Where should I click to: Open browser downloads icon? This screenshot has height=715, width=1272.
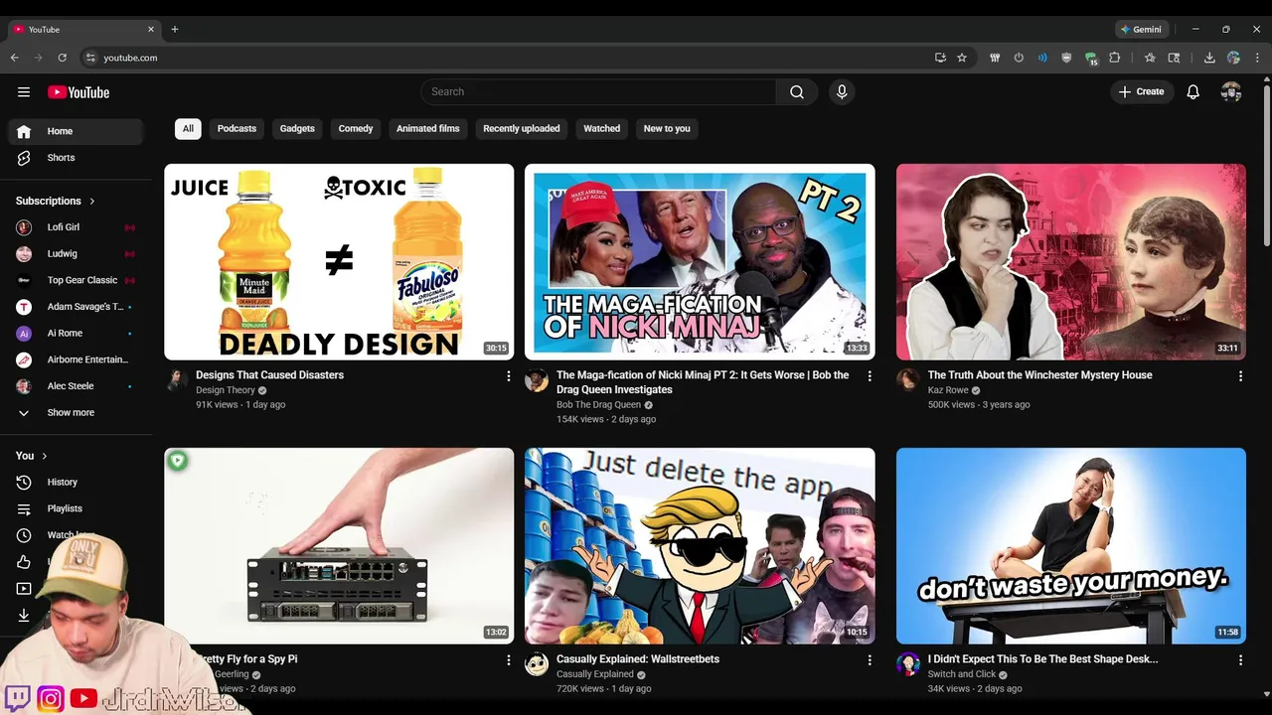[x=1209, y=58]
